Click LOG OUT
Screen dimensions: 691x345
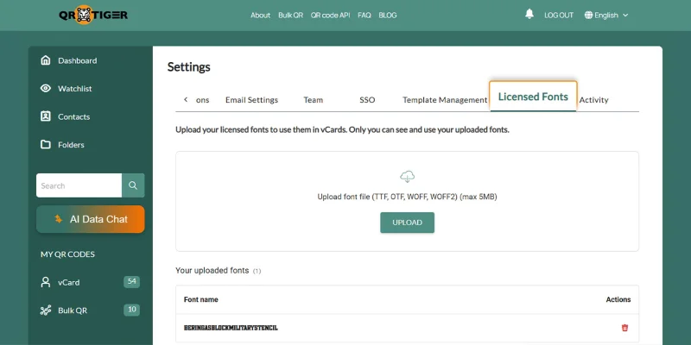click(x=559, y=15)
